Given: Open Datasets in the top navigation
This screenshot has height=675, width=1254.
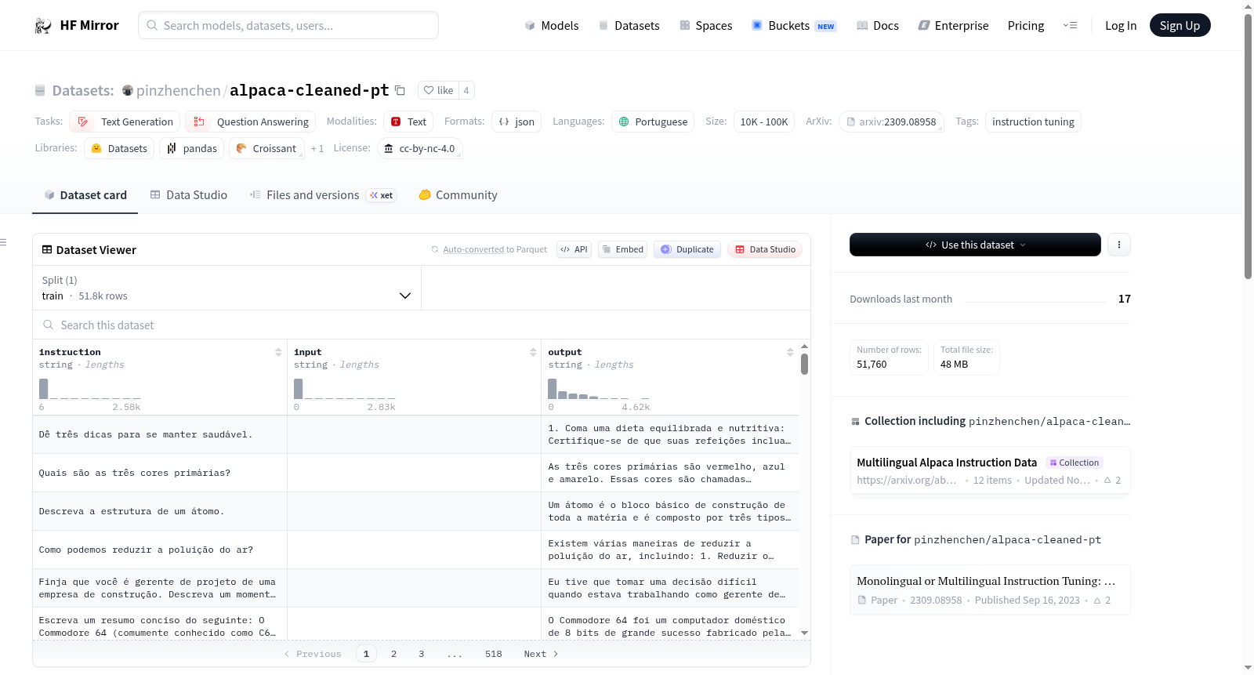Looking at the screenshot, I should tap(629, 26).
